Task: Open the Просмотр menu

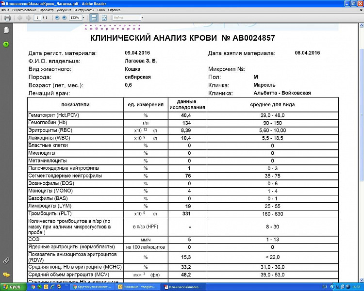Action: point(47,10)
